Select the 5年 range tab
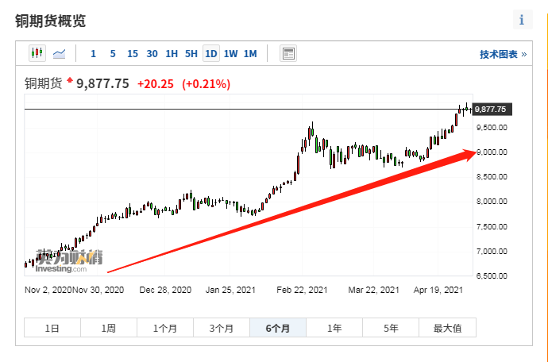 point(391,328)
